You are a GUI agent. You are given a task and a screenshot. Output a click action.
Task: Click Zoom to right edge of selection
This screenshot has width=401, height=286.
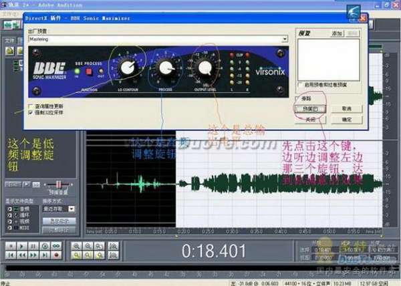coord(99,255)
